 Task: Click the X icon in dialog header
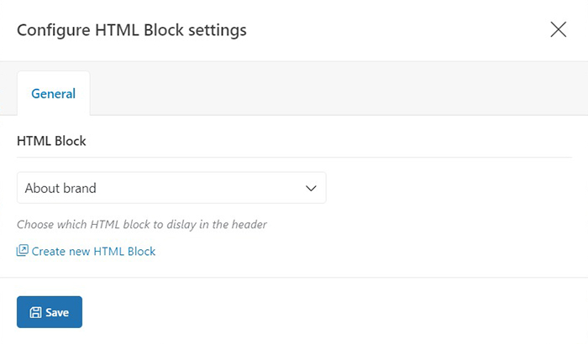coord(558,30)
